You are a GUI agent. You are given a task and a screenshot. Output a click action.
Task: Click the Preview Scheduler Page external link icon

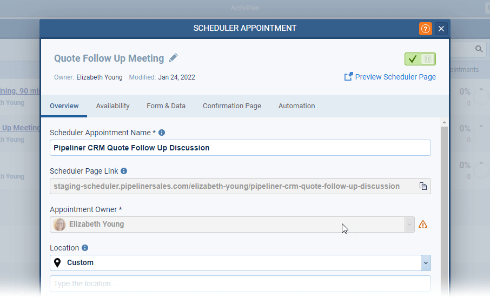pos(349,77)
